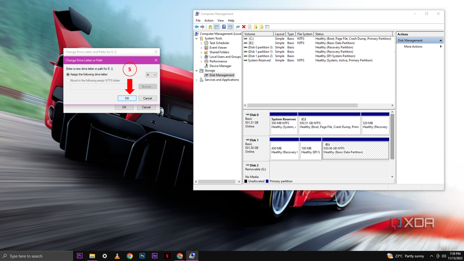Expand the Event Viewer chevron
Image resolution: width=464 pixels, height=261 pixels.
point(202,48)
